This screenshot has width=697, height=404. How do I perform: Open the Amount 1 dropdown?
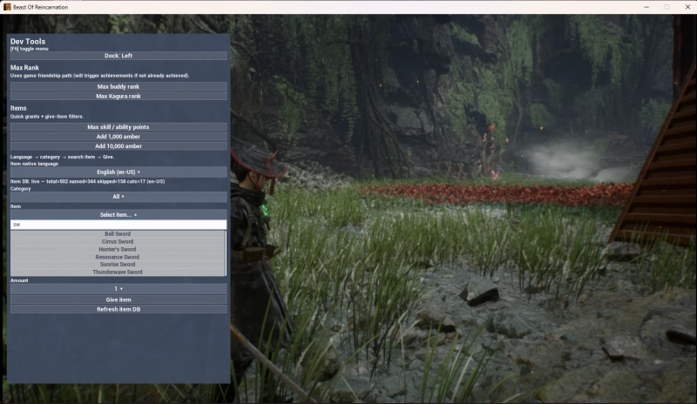click(x=118, y=289)
